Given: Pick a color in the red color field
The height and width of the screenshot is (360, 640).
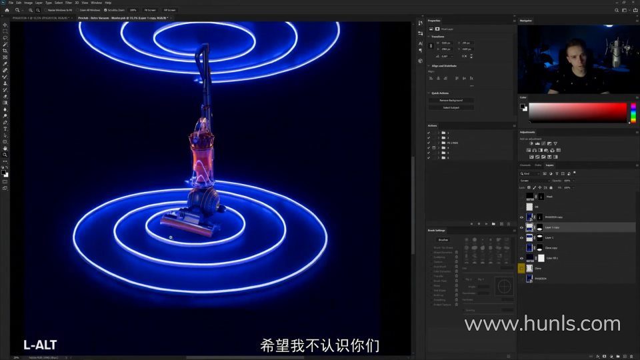Looking at the screenshot, I should (577, 113).
